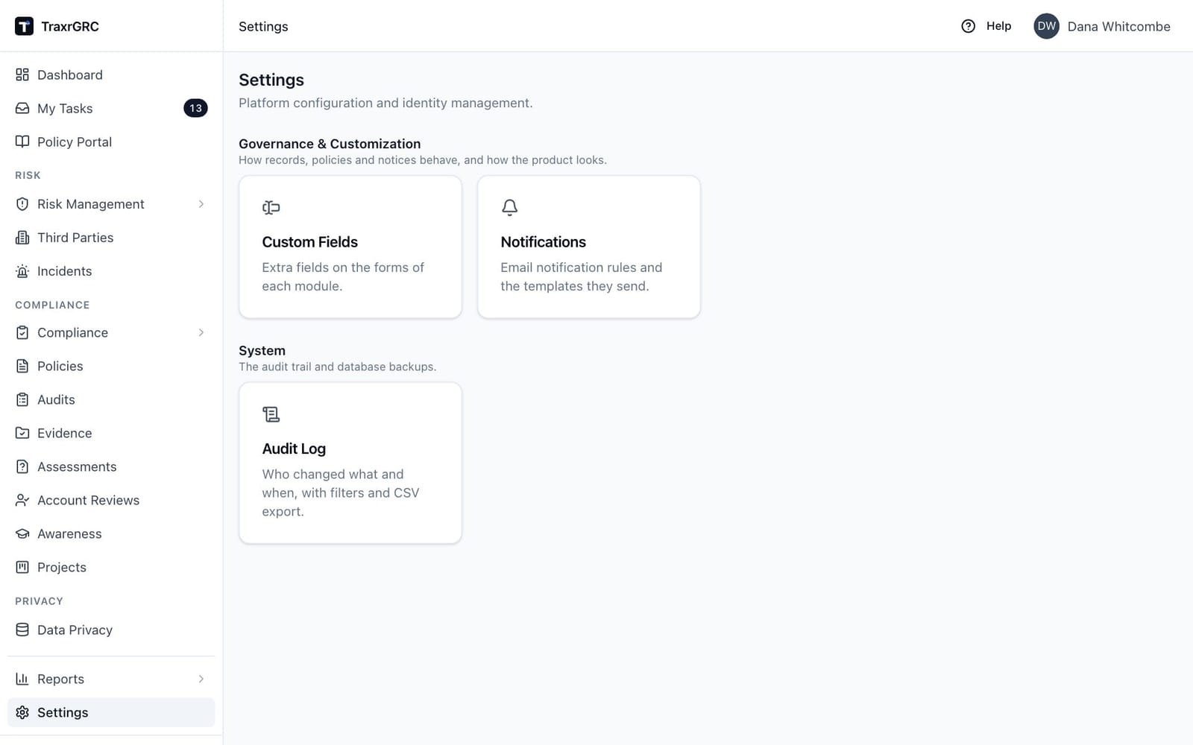1193x745 pixels.
Task: Click the Projects kanban icon
Action: 22,567
